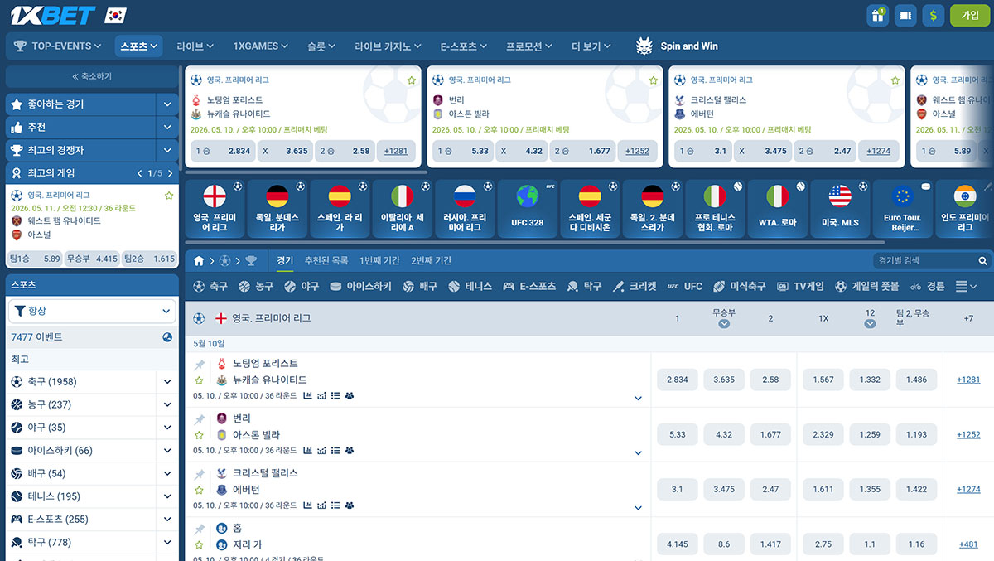Viewport: 994px width, 561px height.
Task: Select USA MLS flag tile
Action: [x=840, y=208]
